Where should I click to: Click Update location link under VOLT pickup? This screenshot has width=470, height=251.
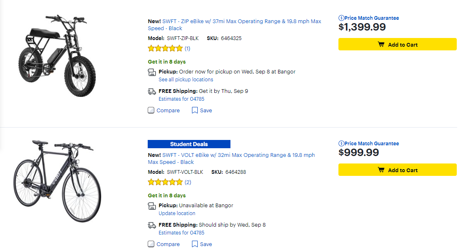(x=177, y=213)
